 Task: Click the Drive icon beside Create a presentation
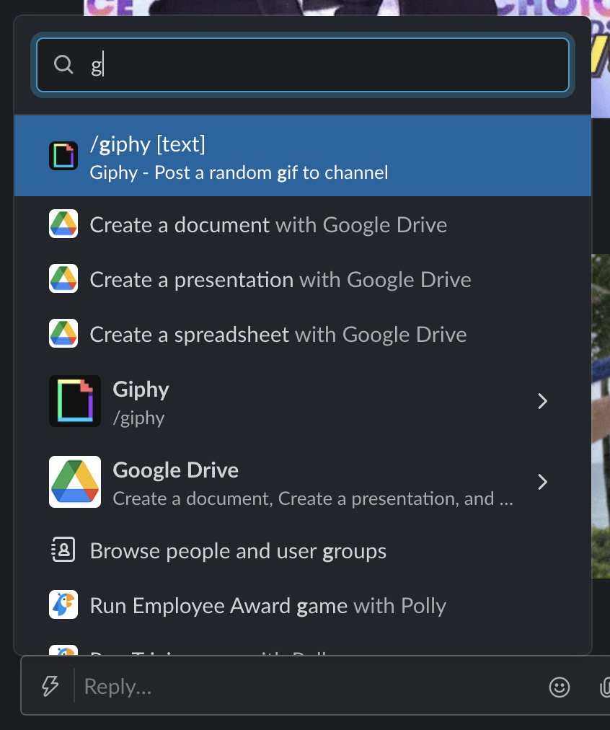[x=63, y=279]
